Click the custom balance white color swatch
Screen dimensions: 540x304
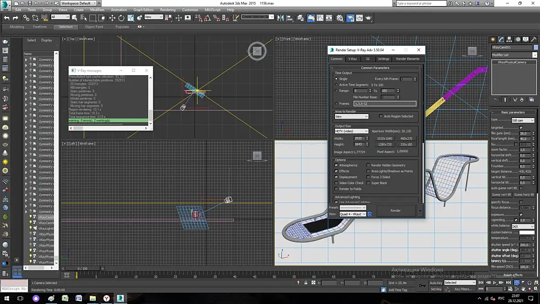527,233
